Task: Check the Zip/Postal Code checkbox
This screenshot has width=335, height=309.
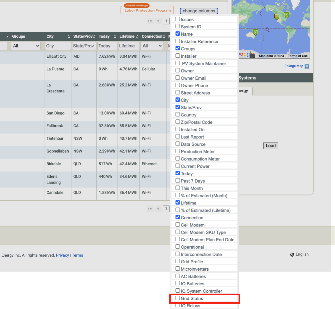Action: [x=178, y=121]
